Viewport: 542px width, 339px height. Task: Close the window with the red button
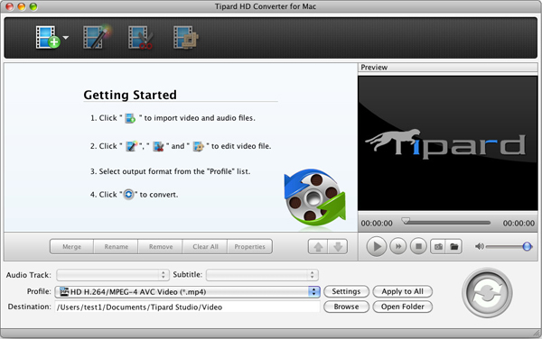coord(9,6)
